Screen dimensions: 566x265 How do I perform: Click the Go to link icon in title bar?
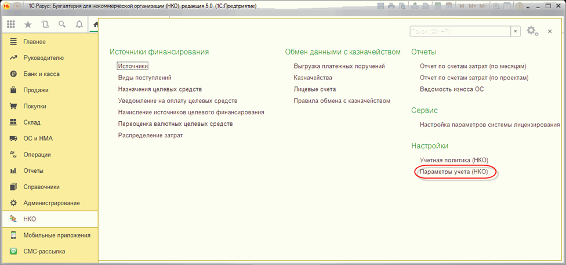click(425, 6)
